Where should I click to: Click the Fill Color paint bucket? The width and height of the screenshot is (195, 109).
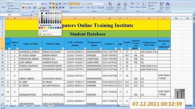coord(40,8)
